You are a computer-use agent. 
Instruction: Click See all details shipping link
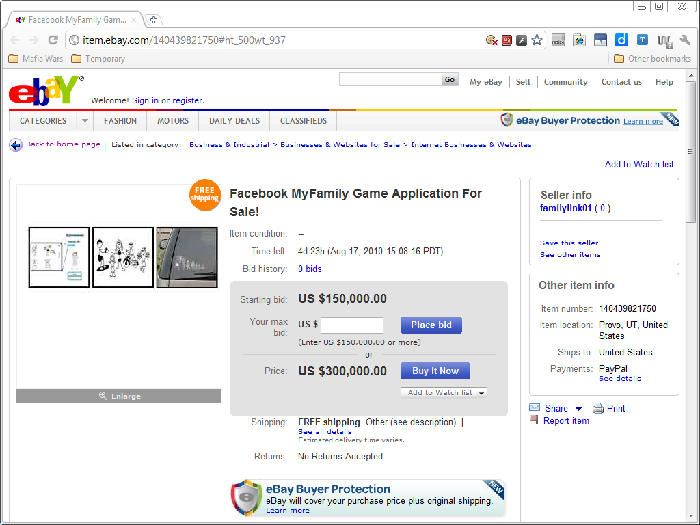[x=325, y=432]
